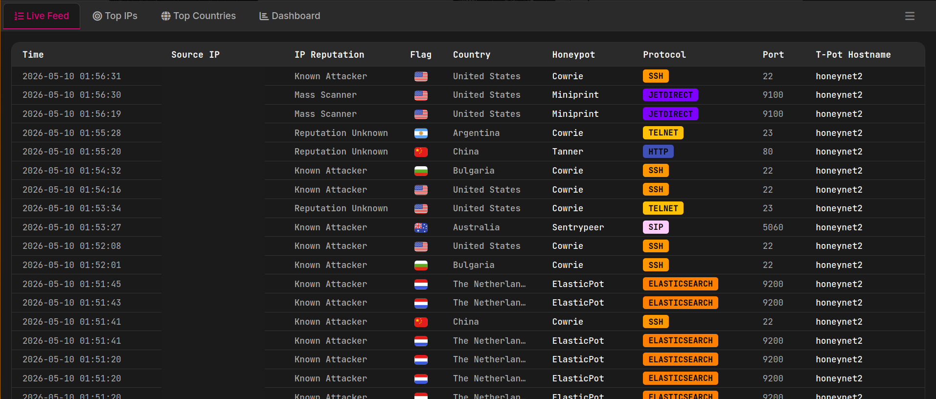The width and height of the screenshot is (936, 399).
Task: Click the Australia flag icon
Action: 421,227
